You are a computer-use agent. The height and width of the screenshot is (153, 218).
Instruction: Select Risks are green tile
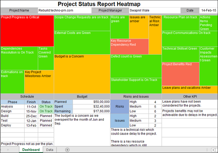120,27
